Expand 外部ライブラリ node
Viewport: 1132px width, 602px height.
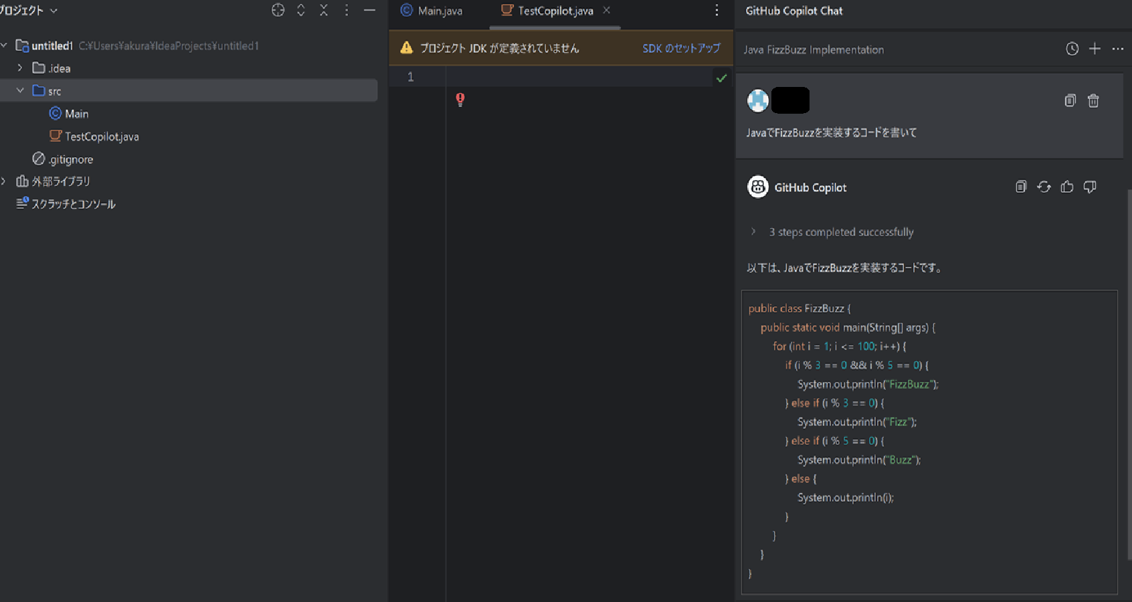pos(4,181)
